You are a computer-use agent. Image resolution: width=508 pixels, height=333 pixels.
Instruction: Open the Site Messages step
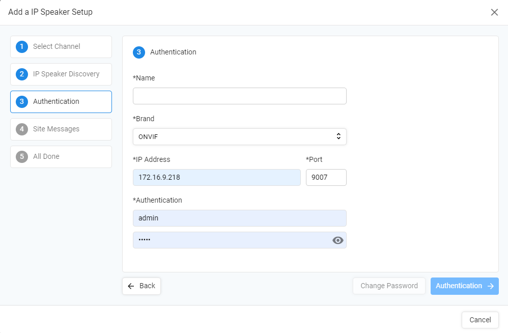61,129
